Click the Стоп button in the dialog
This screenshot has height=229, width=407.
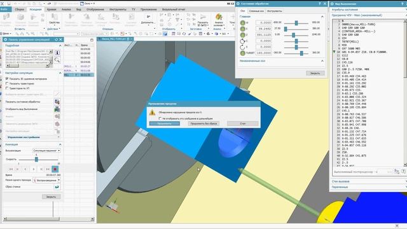click(243, 123)
